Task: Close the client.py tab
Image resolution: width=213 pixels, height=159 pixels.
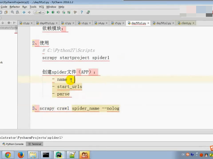Action: click(193, 23)
